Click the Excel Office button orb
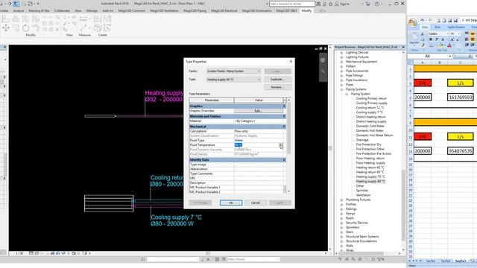477x268 pixels. coord(413,23)
